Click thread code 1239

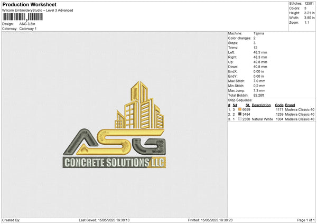pyautogui.click(x=279, y=115)
